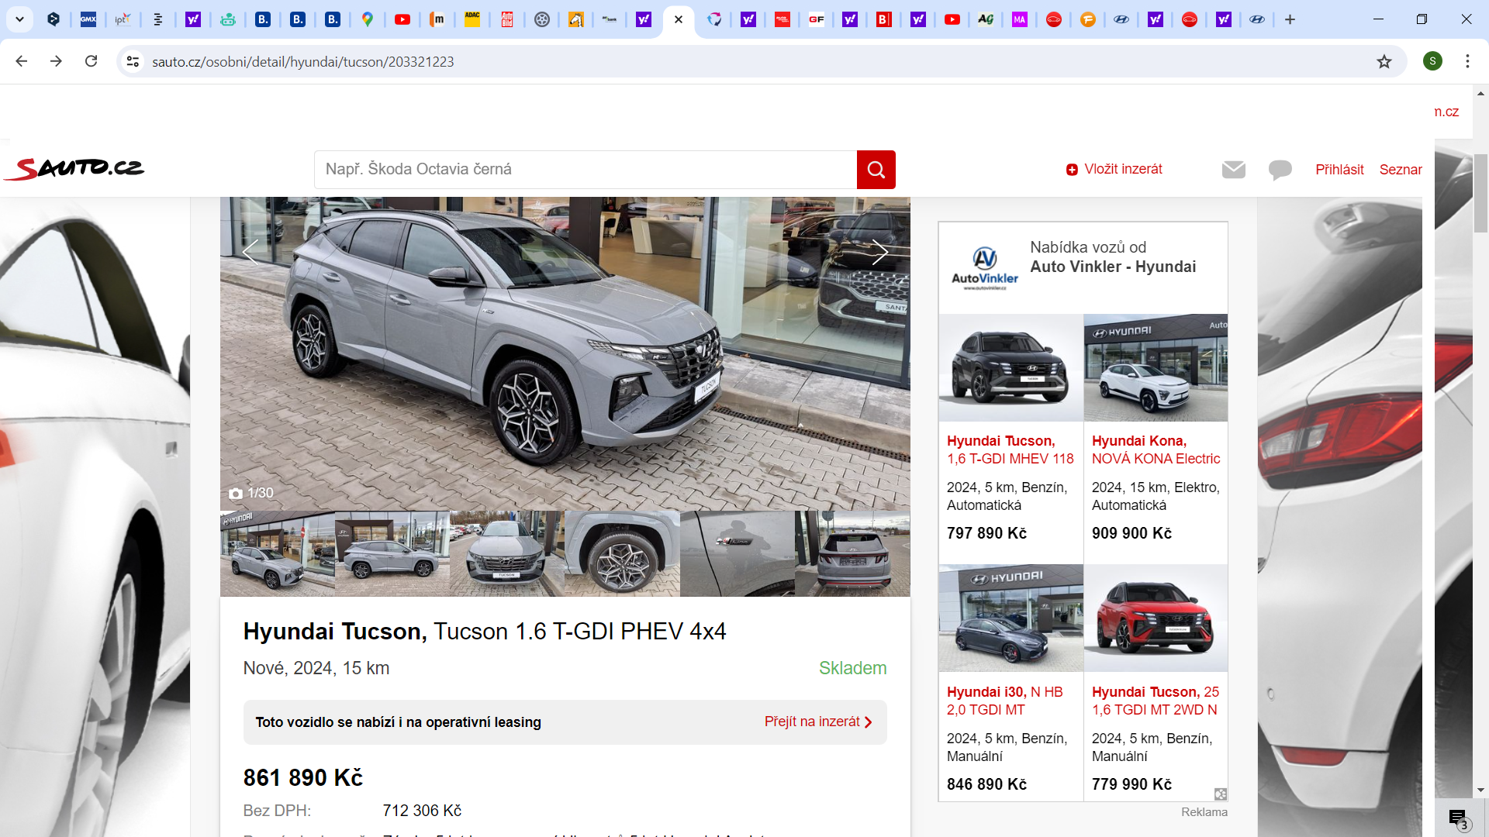
Task: Reload the current page
Action: click(91, 61)
